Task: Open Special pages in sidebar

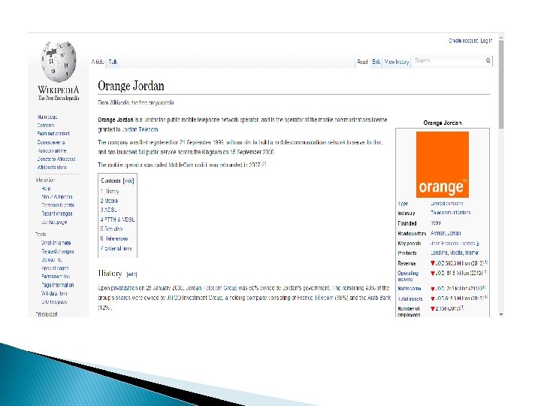Action: coord(55,268)
